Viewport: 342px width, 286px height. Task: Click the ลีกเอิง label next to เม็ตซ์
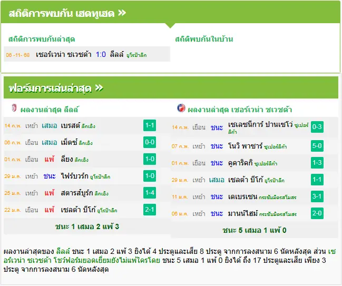tap(86, 143)
